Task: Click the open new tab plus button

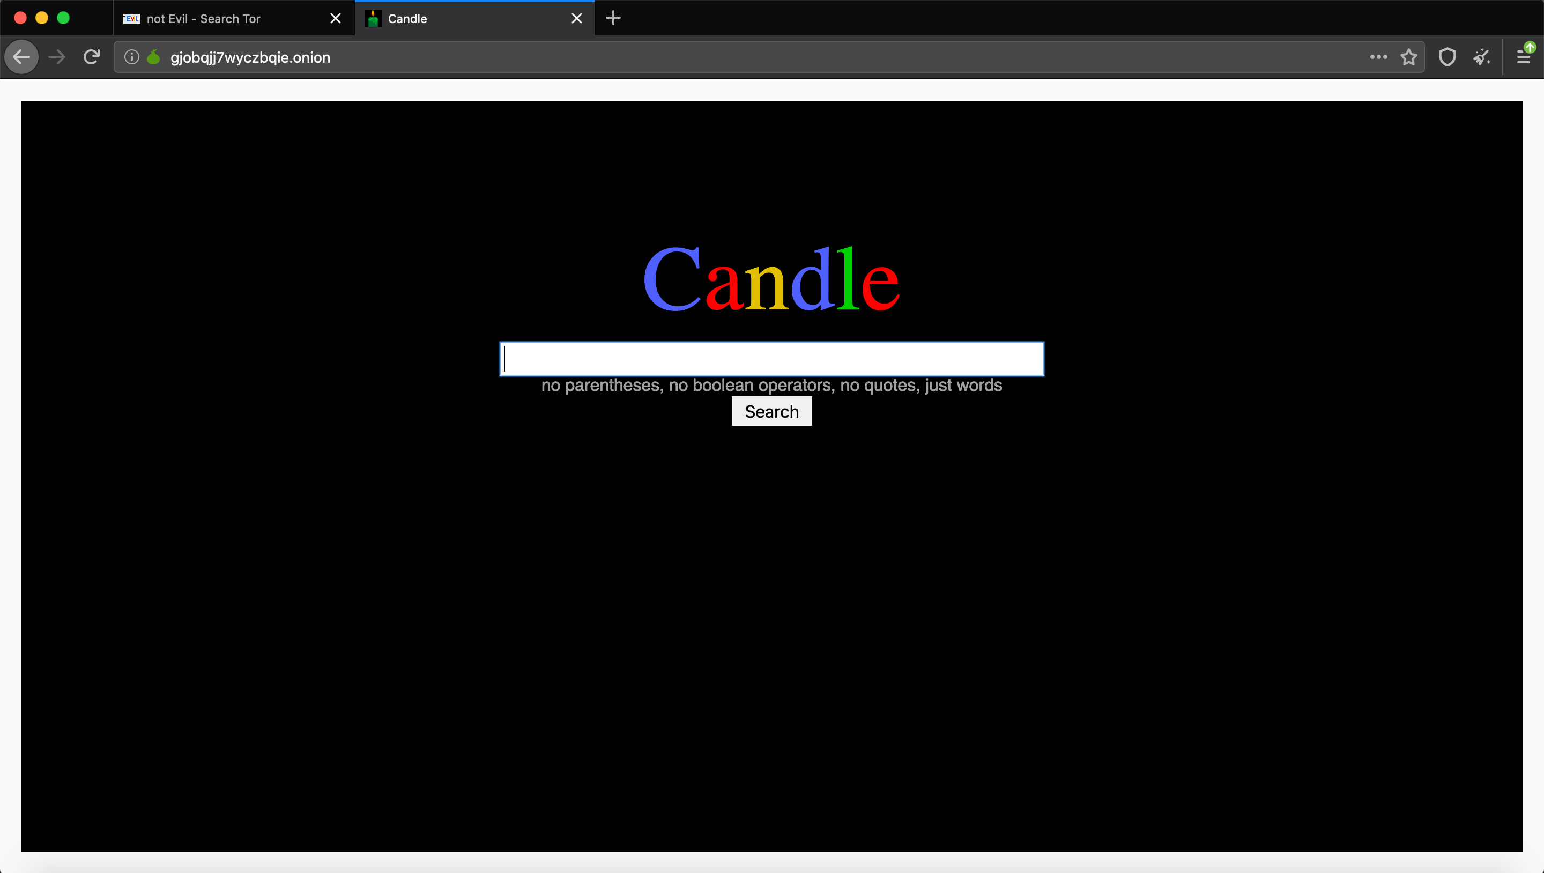Action: tap(613, 18)
